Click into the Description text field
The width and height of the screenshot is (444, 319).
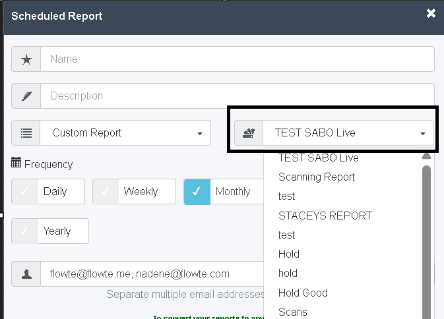click(x=237, y=96)
